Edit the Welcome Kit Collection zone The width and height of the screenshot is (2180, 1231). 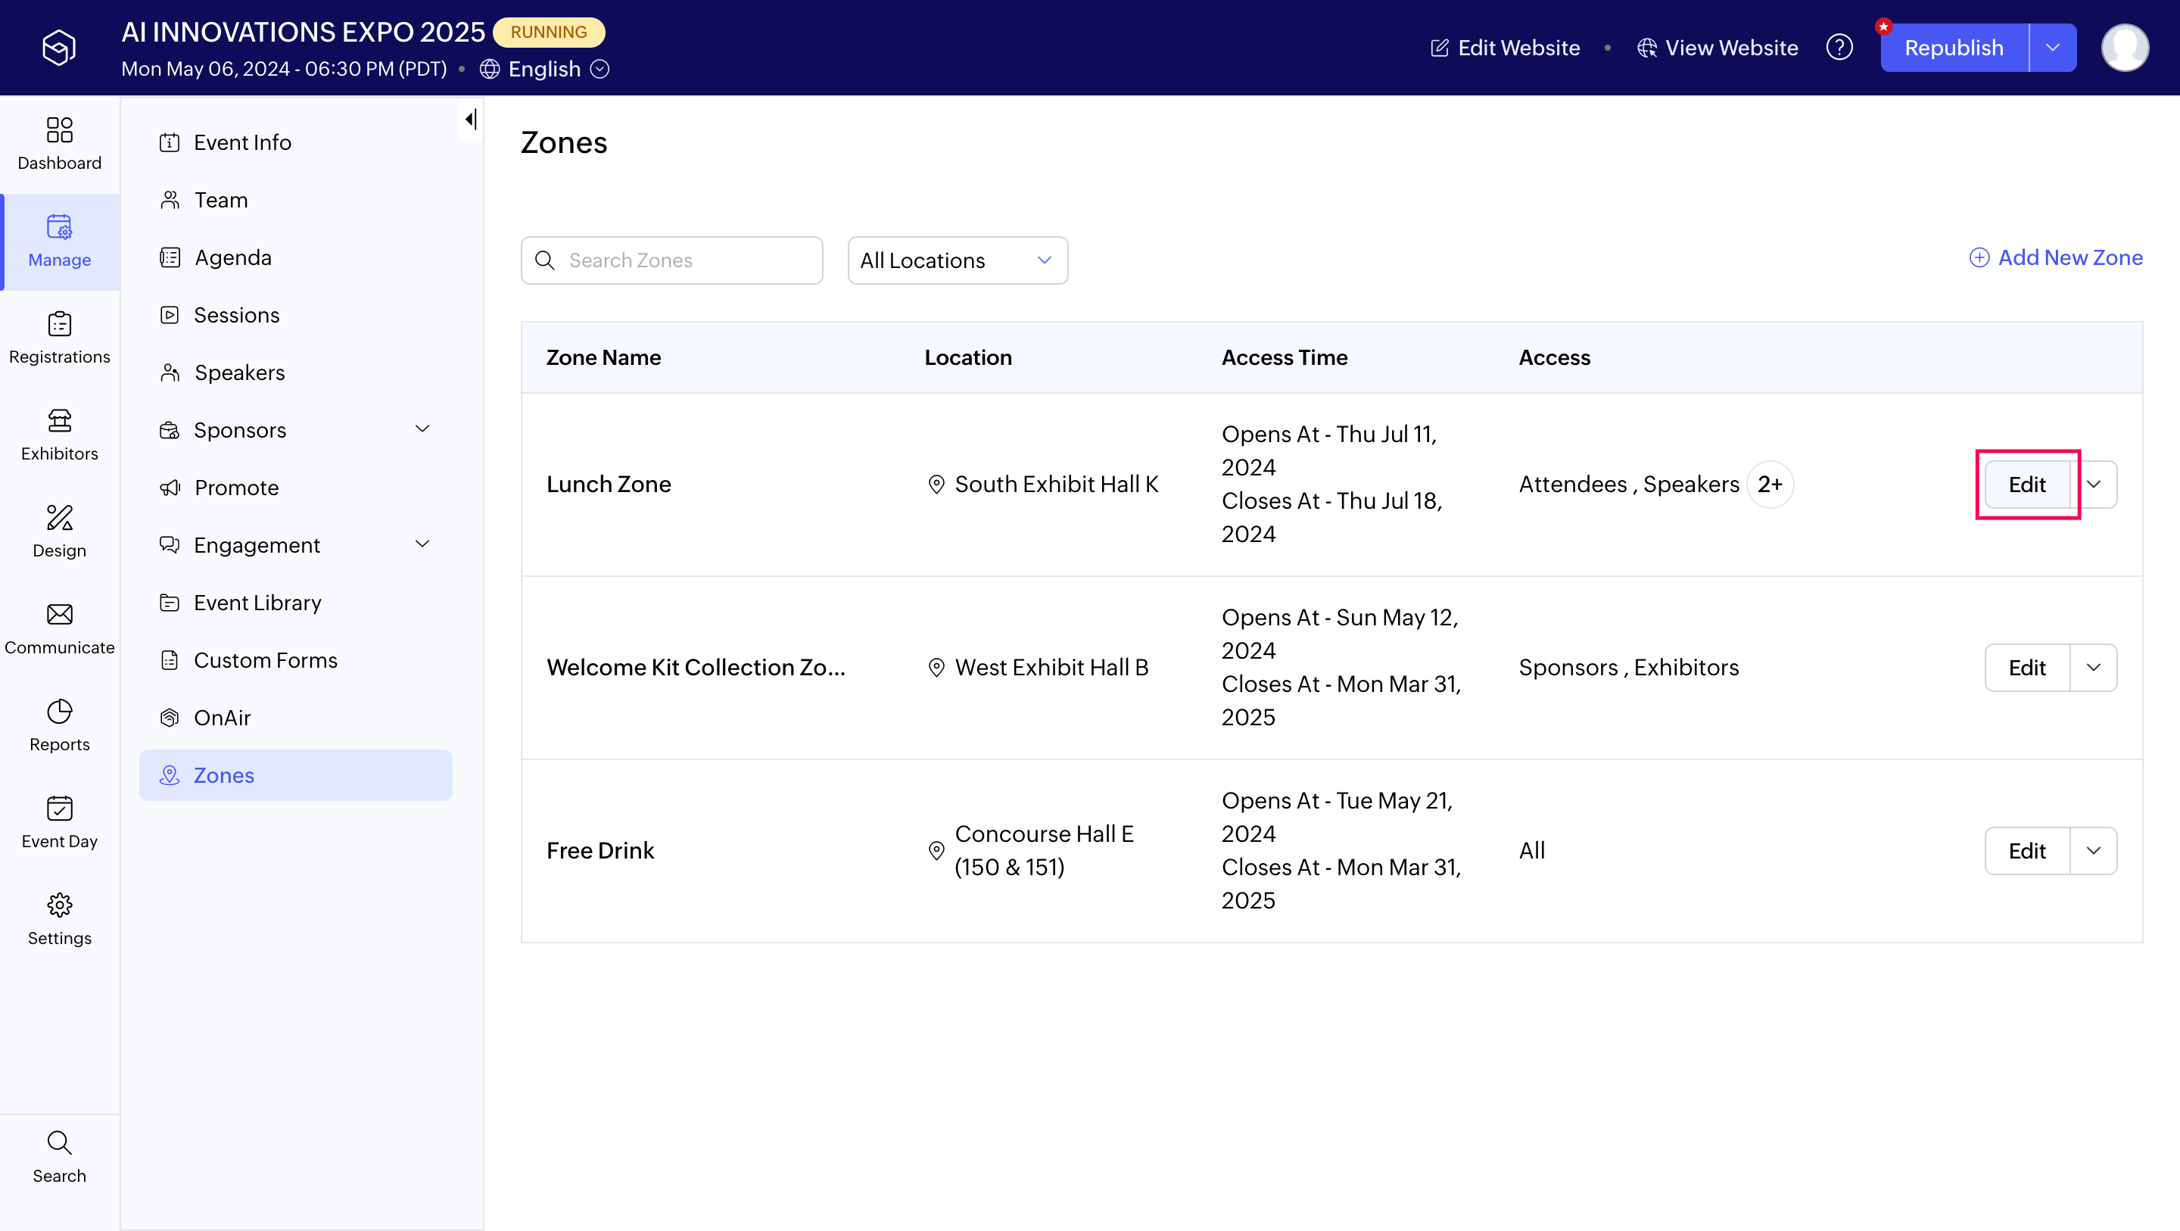[2027, 668]
